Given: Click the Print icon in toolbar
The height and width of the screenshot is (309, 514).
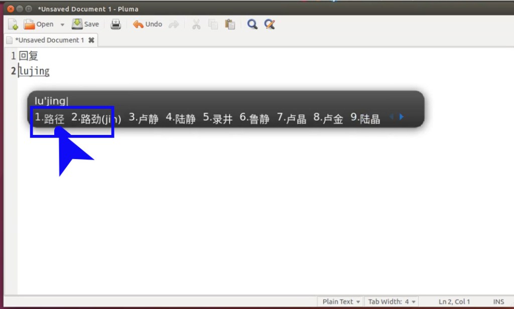Looking at the screenshot, I should coord(116,24).
